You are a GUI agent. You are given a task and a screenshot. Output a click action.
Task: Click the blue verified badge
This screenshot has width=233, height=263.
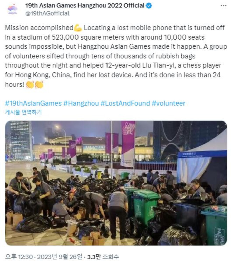(x=149, y=6)
